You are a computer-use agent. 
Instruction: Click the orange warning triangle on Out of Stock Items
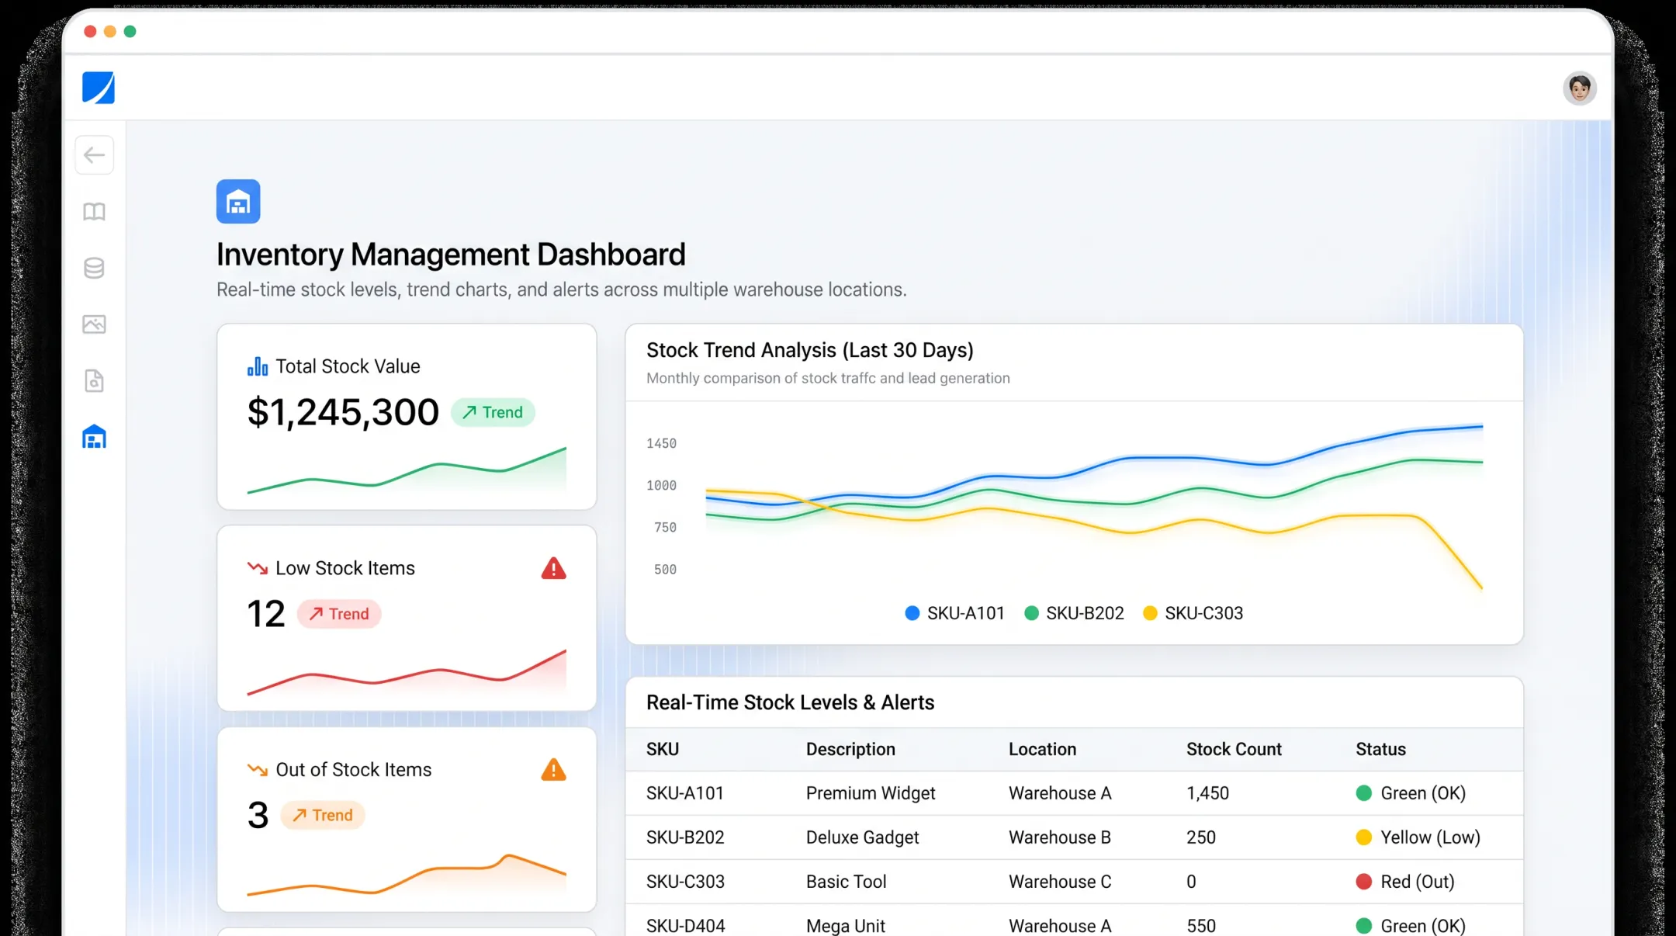point(553,770)
